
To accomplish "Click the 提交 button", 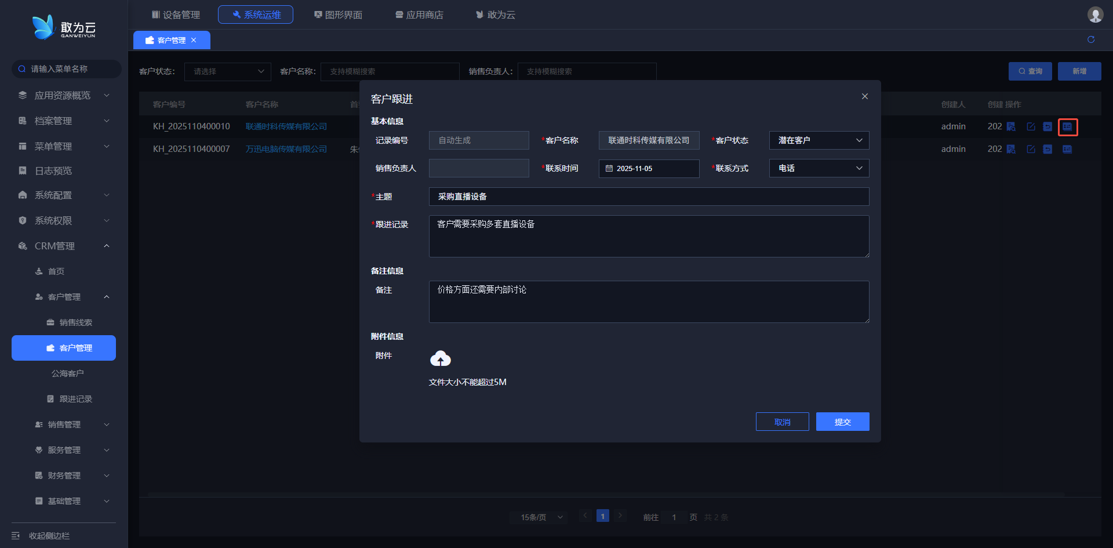I will [842, 422].
